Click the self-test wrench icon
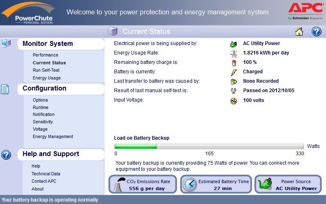Screen dimensions: 326x204 [233, 91]
